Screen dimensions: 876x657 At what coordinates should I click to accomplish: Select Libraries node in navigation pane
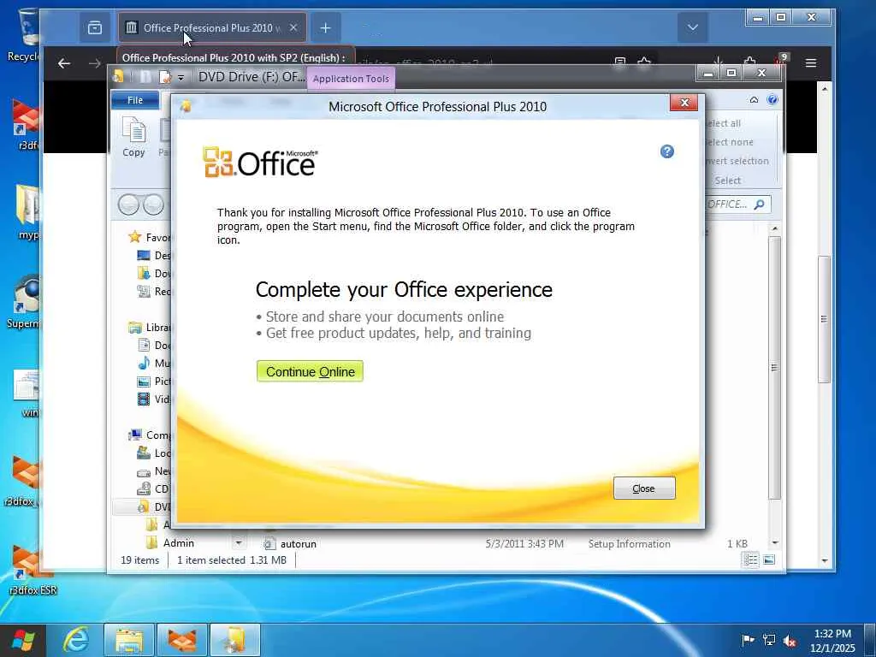tap(150, 328)
